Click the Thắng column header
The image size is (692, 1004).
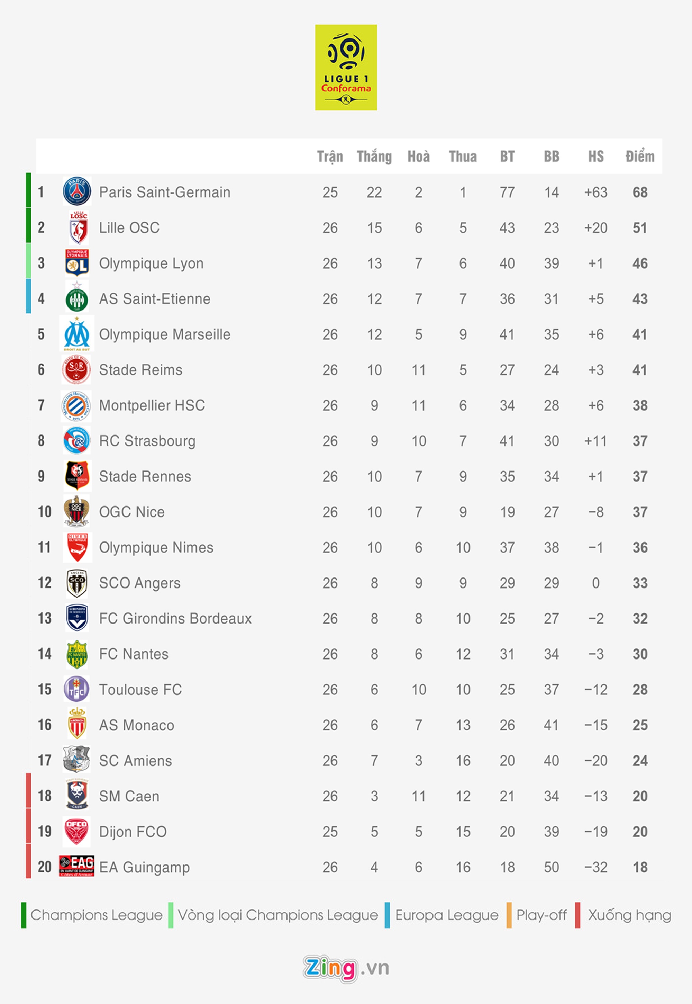pyautogui.click(x=374, y=156)
